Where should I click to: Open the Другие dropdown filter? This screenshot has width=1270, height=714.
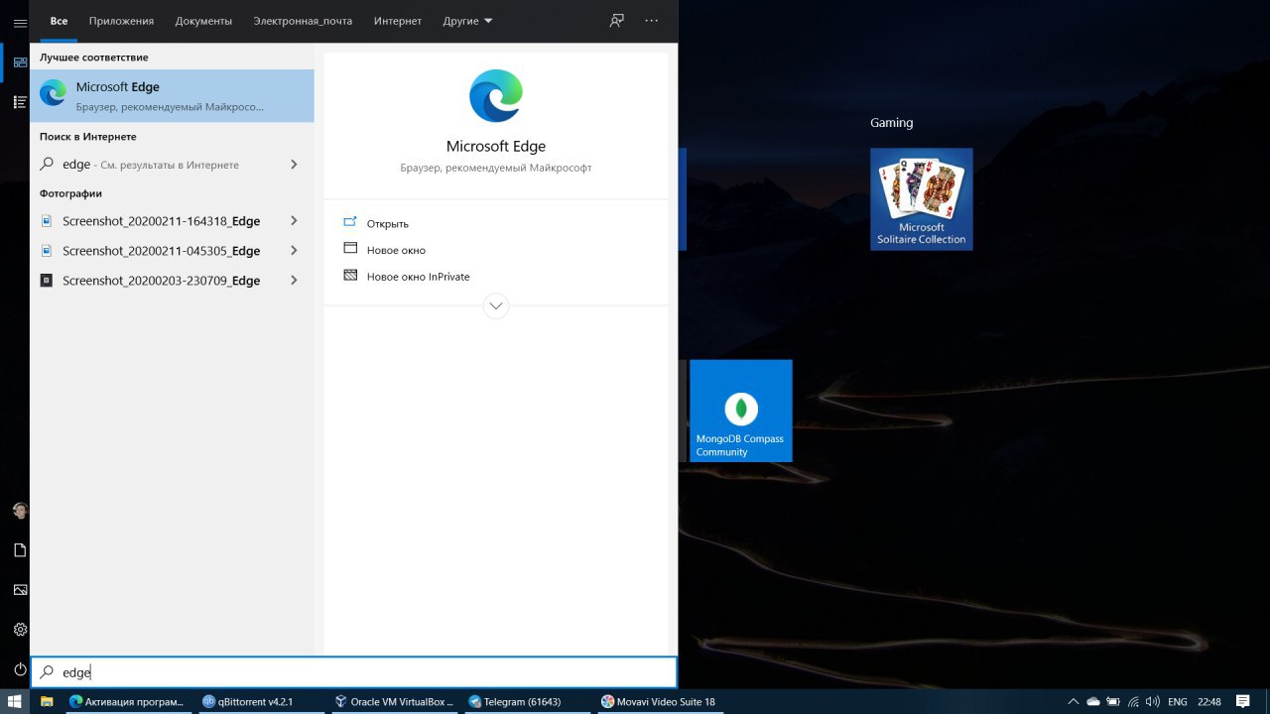[x=468, y=21]
